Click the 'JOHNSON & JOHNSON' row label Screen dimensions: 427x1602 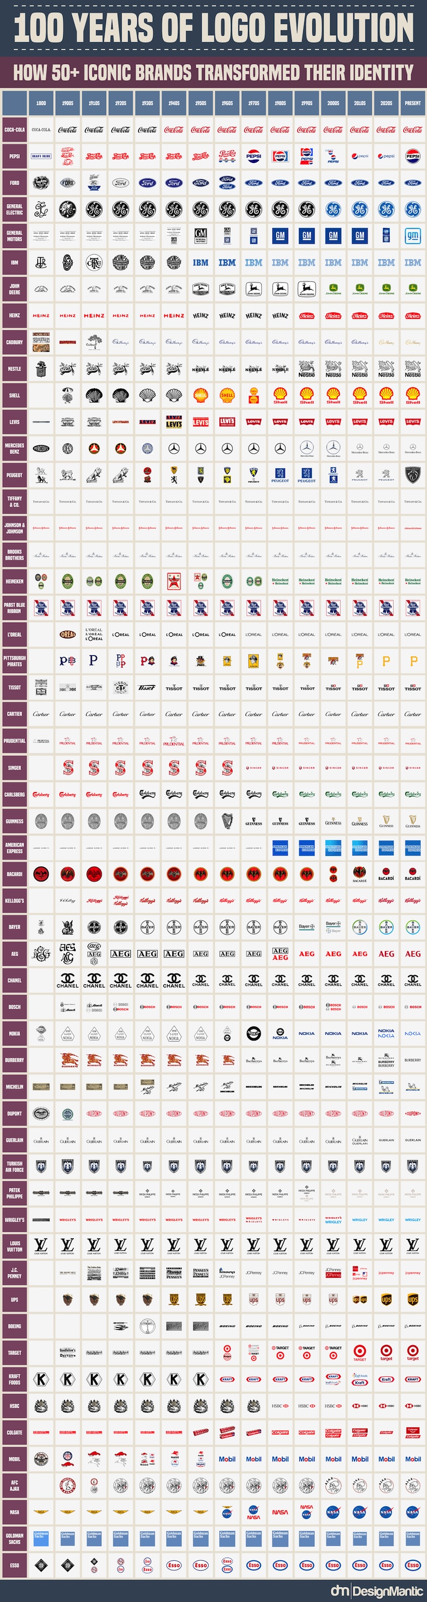14,528
